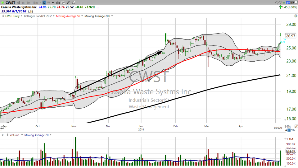Click the bar chart style icon

click(x=58, y=3)
